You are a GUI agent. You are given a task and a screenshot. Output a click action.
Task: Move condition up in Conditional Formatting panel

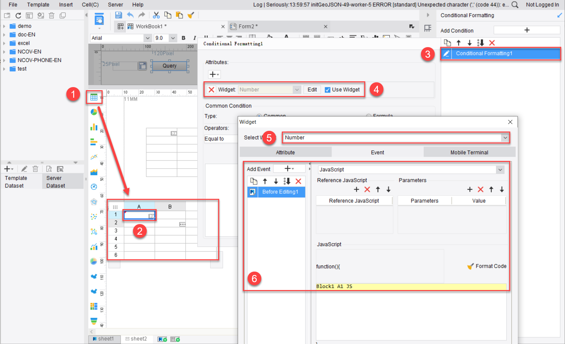(x=459, y=43)
